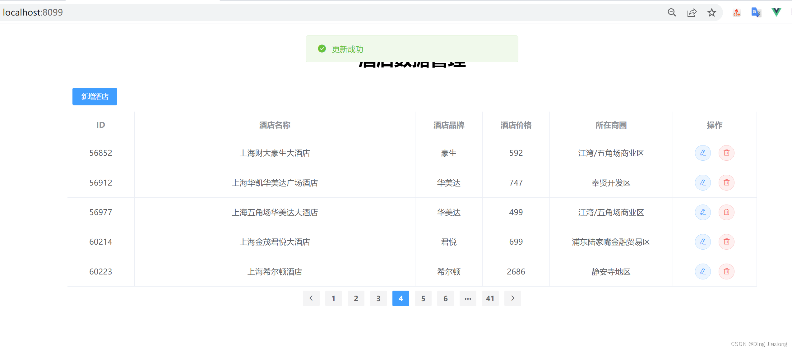Click hotel name 上海华凯华美达广场酒店

click(x=275, y=183)
